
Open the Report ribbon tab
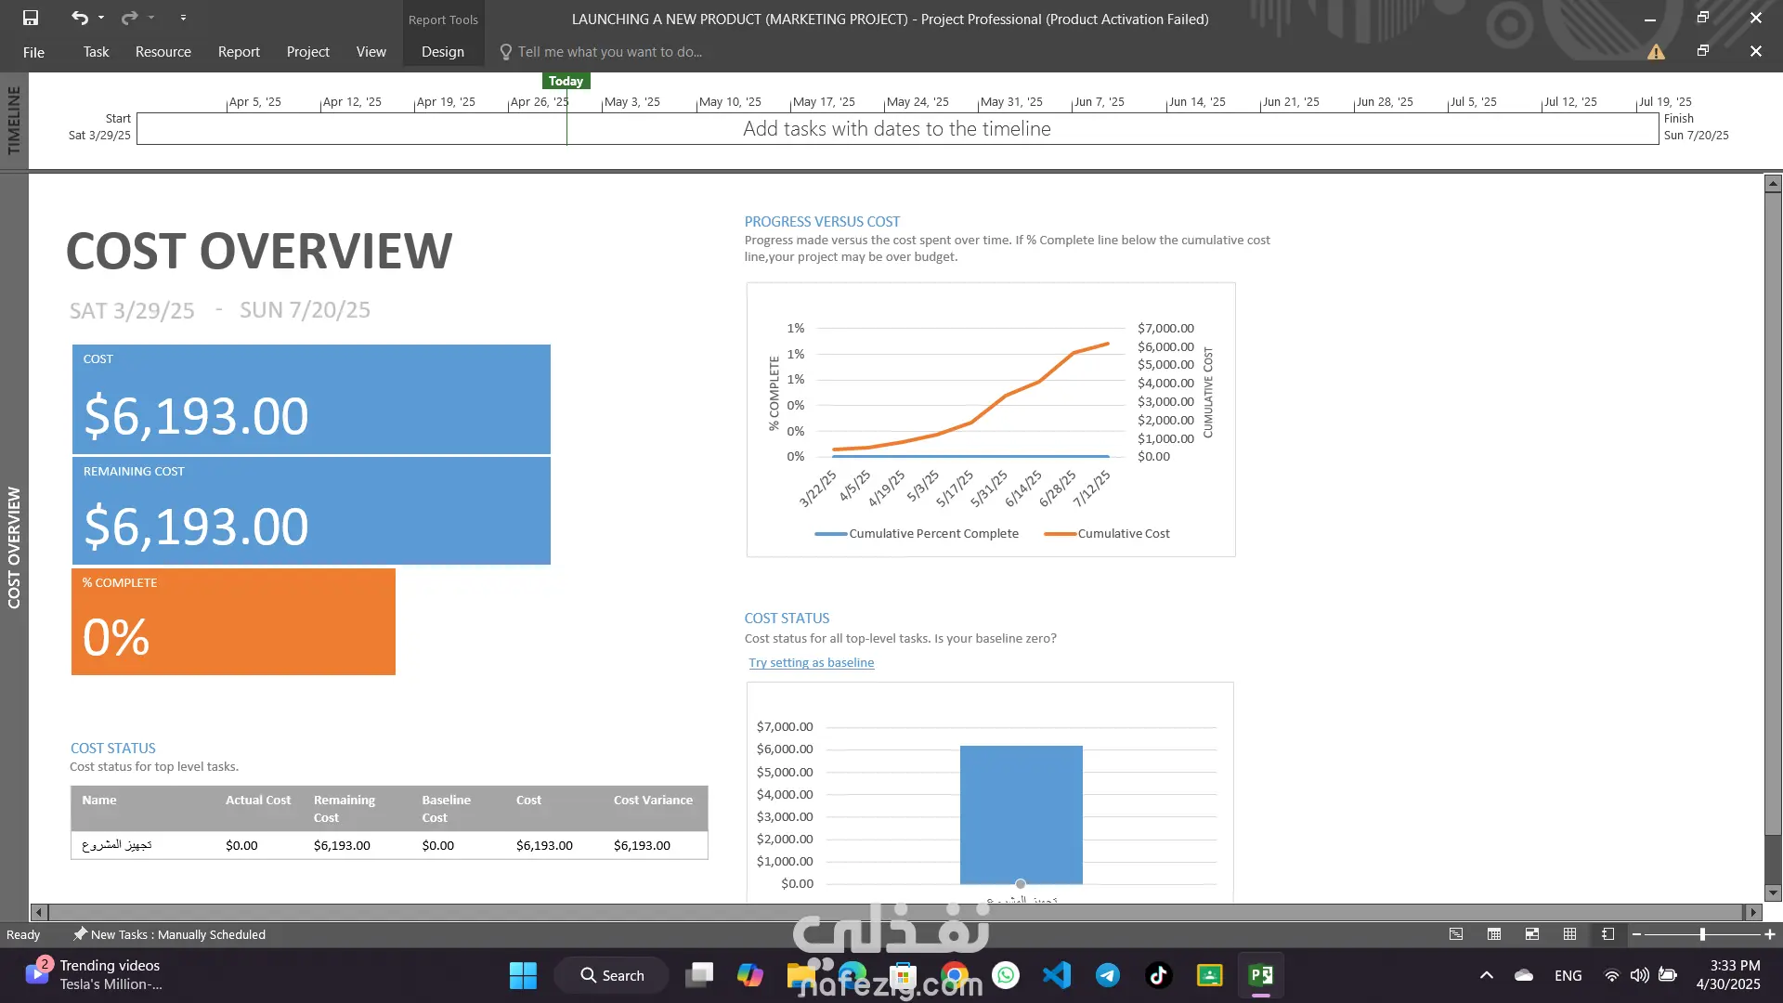(x=239, y=52)
